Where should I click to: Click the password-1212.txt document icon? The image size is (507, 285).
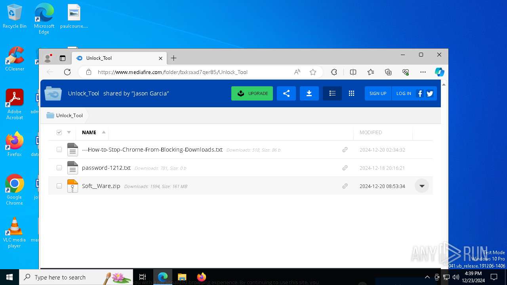(72, 168)
